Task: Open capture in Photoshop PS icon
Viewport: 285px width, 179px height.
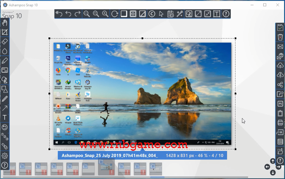Action: 280,104
